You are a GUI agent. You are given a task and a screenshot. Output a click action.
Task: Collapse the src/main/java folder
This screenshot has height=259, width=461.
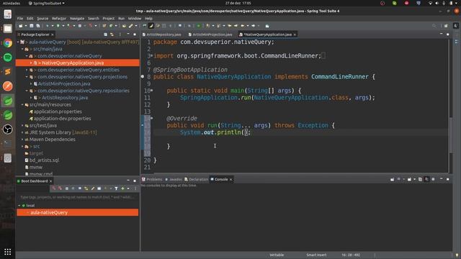point(22,49)
